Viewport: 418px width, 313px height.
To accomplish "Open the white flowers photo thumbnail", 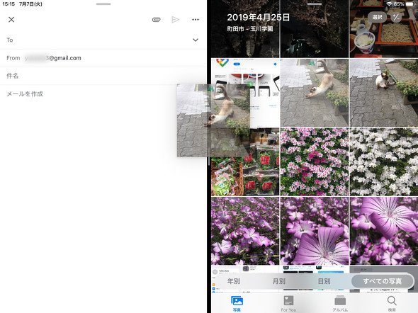I will coord(383,161).
